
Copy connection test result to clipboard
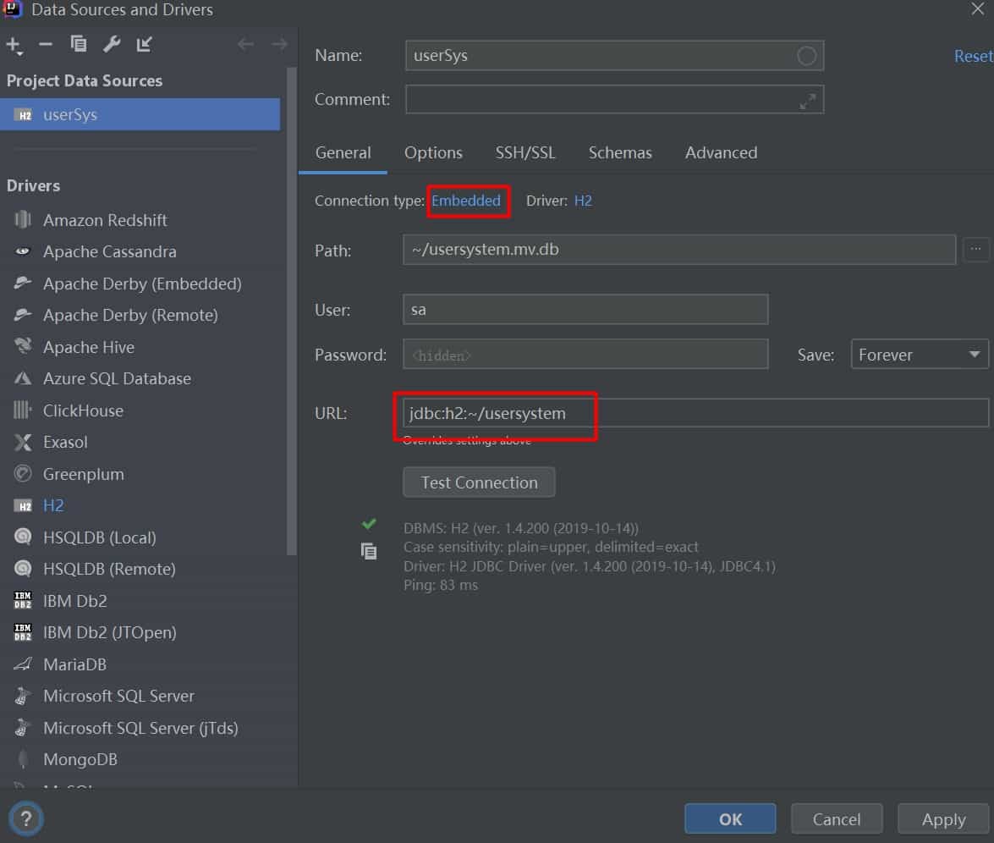tap(368, 551)
